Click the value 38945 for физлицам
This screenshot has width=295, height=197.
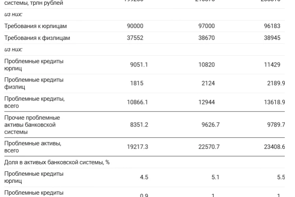pos(272,38)
